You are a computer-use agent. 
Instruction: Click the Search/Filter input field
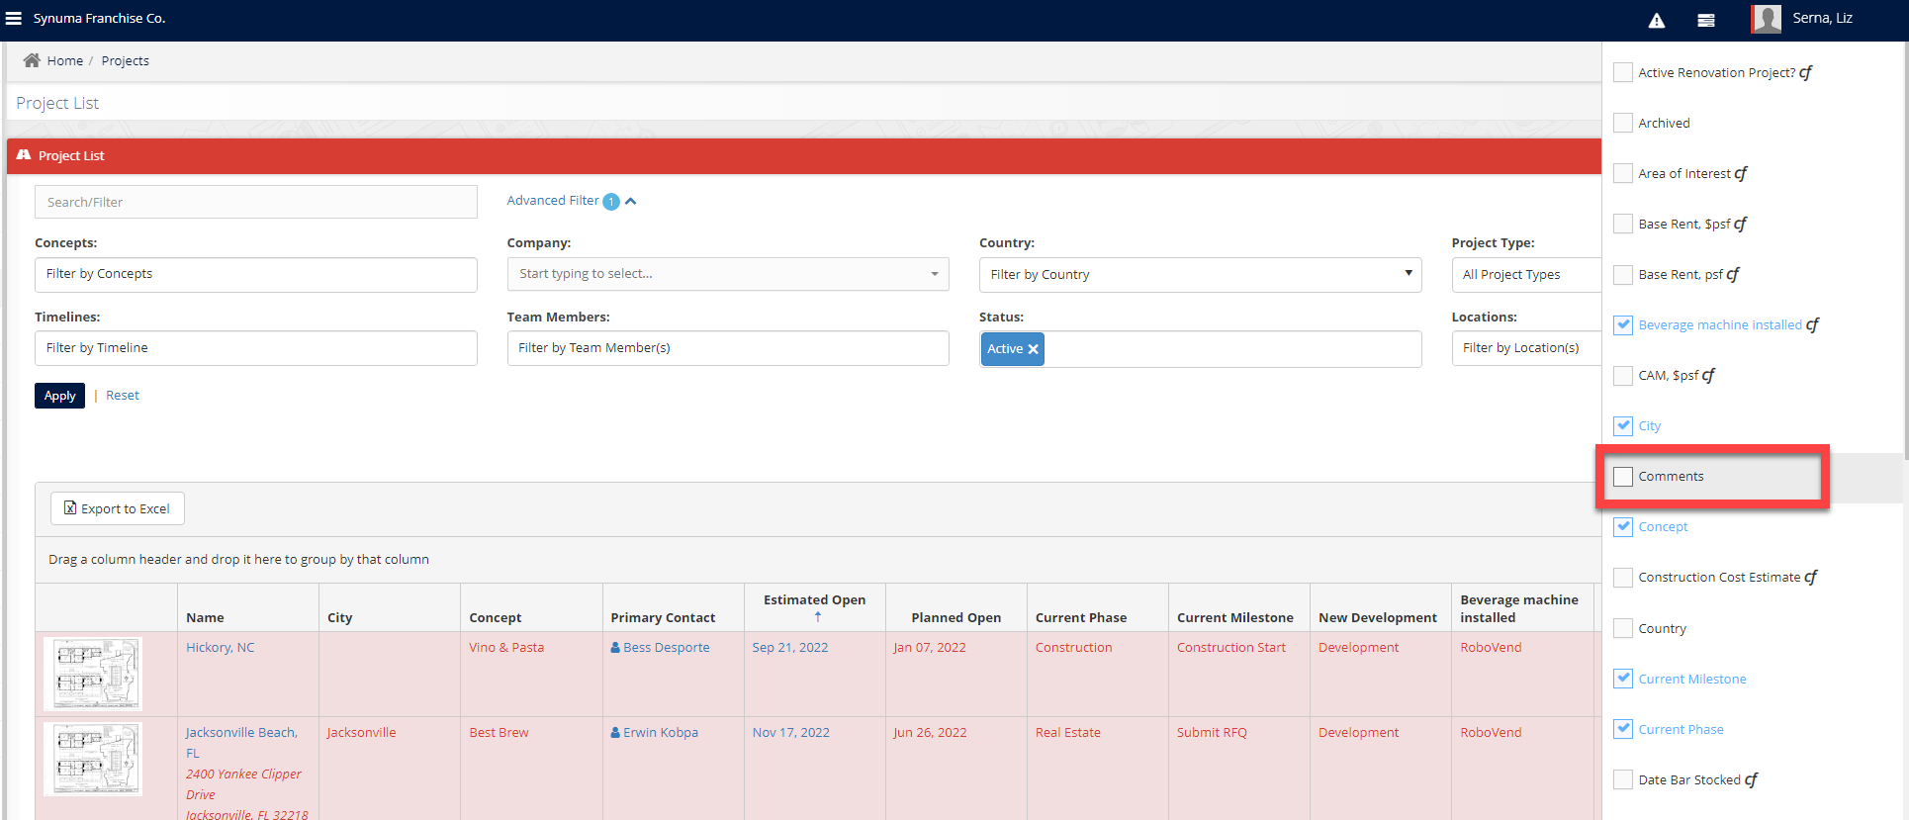[x=255, y=202]
